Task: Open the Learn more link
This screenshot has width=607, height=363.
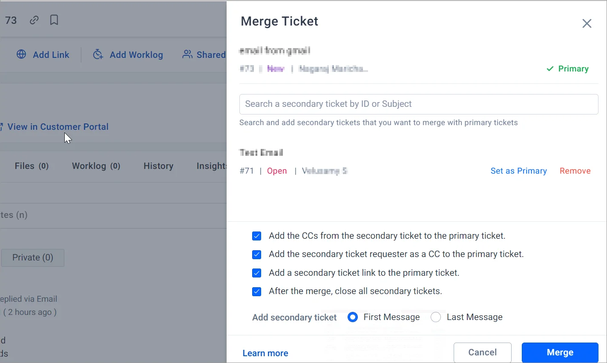Action: [265, 353]
